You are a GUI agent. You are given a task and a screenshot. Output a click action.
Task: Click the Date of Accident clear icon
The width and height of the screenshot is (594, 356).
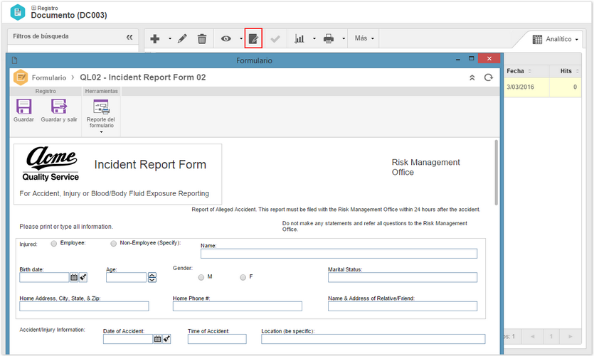(166, 339)
